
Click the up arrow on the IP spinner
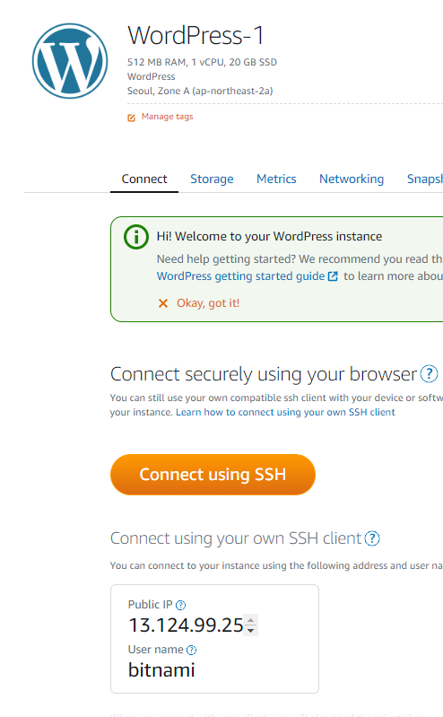(x=250, y=620)
